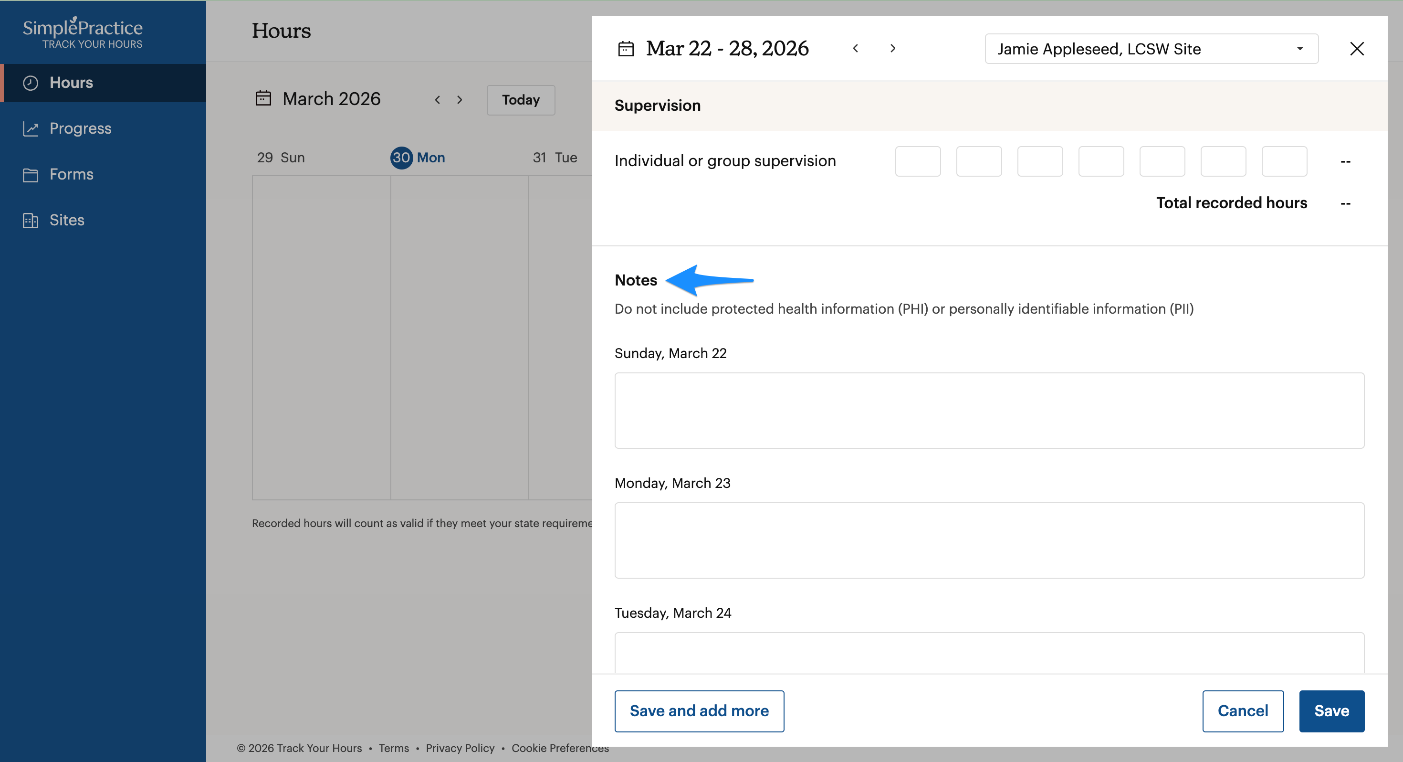Click the Cancel button
The image size is (1403, 762).
tap(1243, 711)
